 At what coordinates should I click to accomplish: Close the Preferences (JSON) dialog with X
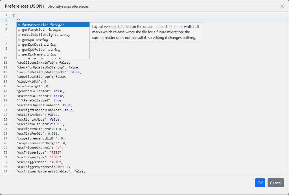(x=282, y=6)
